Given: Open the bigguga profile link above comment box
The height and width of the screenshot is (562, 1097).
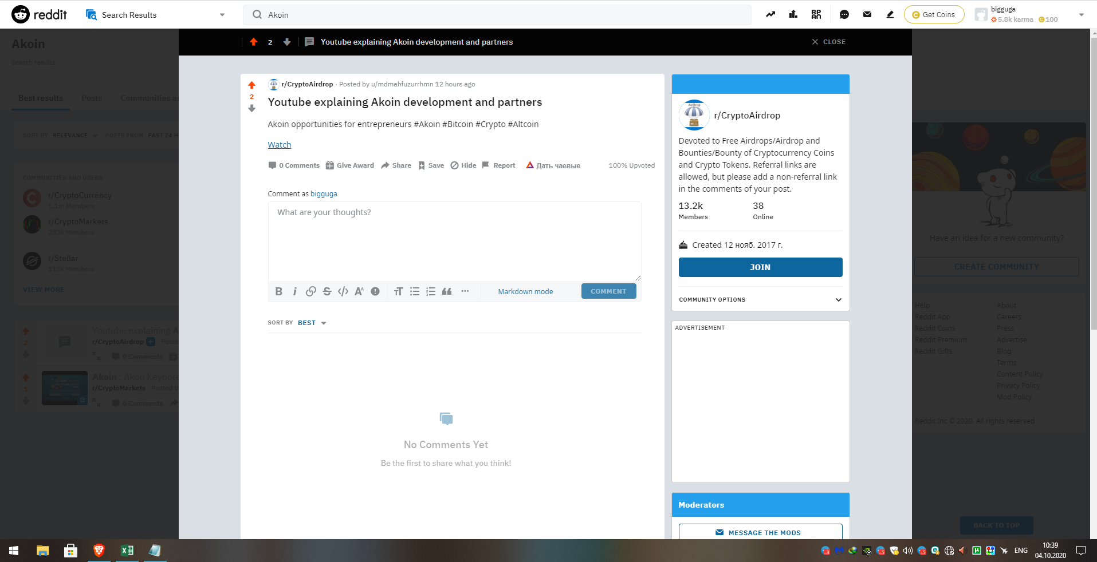Looking at the screenshot, I should point(324,194).
